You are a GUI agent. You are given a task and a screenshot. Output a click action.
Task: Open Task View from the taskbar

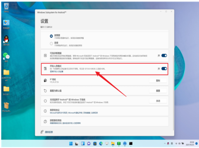point(77,144)
